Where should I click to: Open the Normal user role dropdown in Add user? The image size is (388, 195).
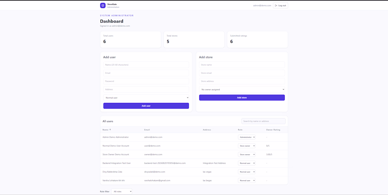click(146, 98)
